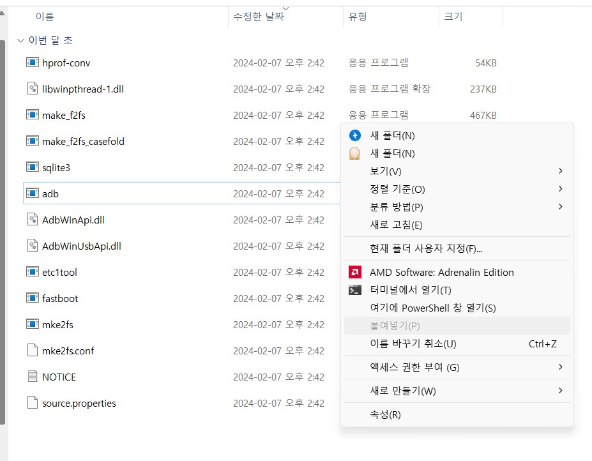Screen dimensions: 592x461
Task: Expand the 정렬 기준(O) submenu arrow
Action: (x=560, y=189)
